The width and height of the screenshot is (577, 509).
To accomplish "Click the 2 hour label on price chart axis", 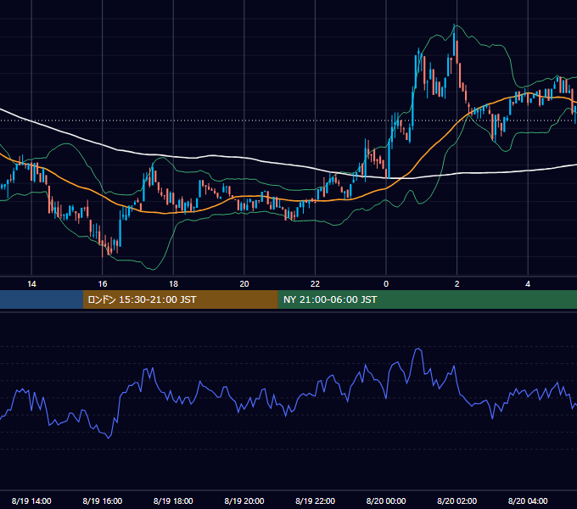I will pos(457,284).
